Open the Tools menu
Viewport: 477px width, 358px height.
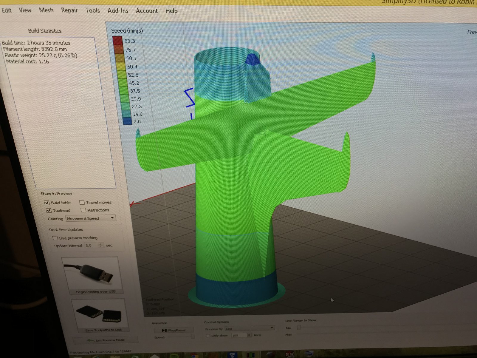click(92, 10)
